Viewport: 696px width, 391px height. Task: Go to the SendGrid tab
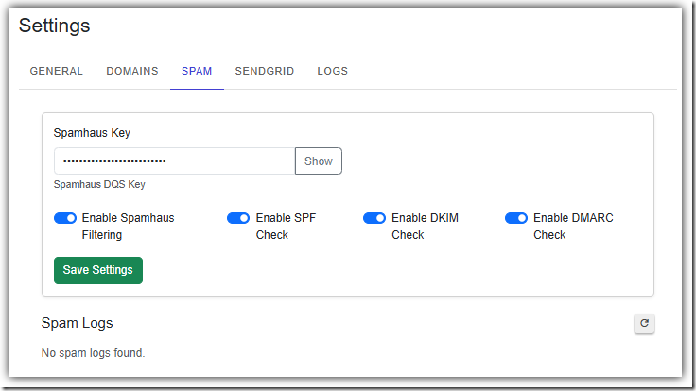tap(265, 71)
